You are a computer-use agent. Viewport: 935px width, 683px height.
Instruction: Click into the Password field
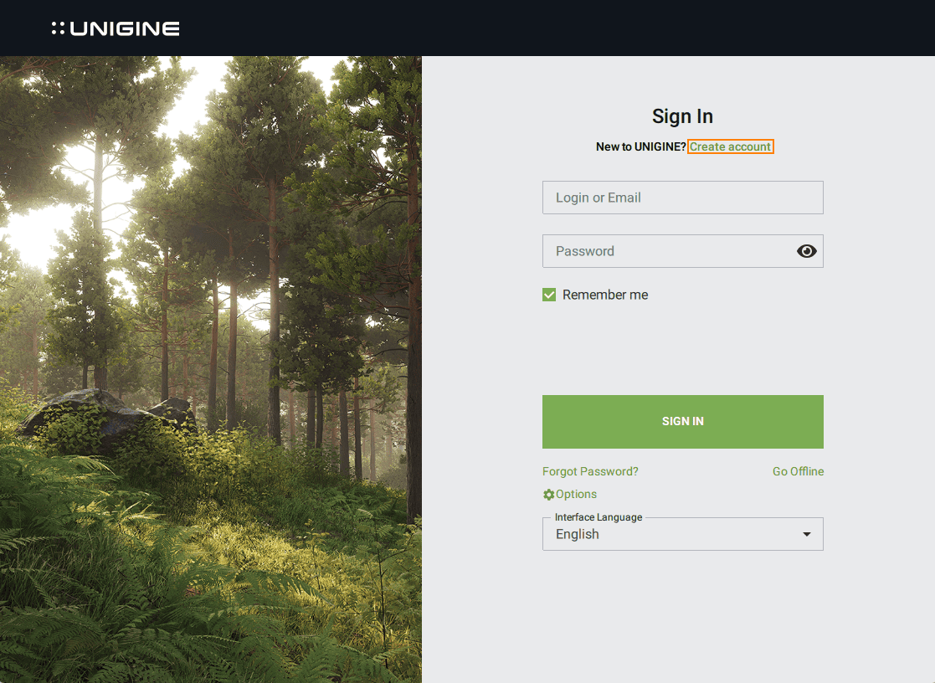click(x=665, y=251)
